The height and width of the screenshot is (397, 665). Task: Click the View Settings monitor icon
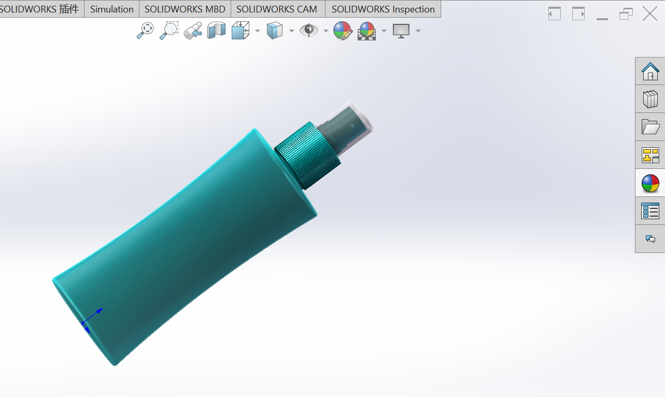(x=401, y=31)
